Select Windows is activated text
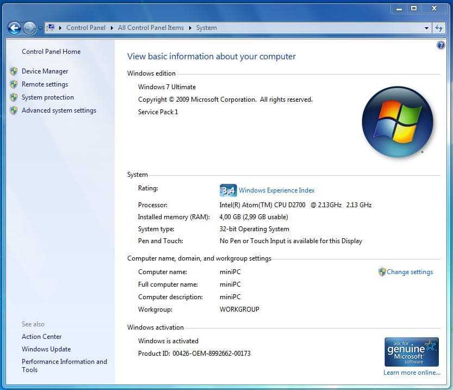This screenshot has width=453, height=390. point(168,341)
